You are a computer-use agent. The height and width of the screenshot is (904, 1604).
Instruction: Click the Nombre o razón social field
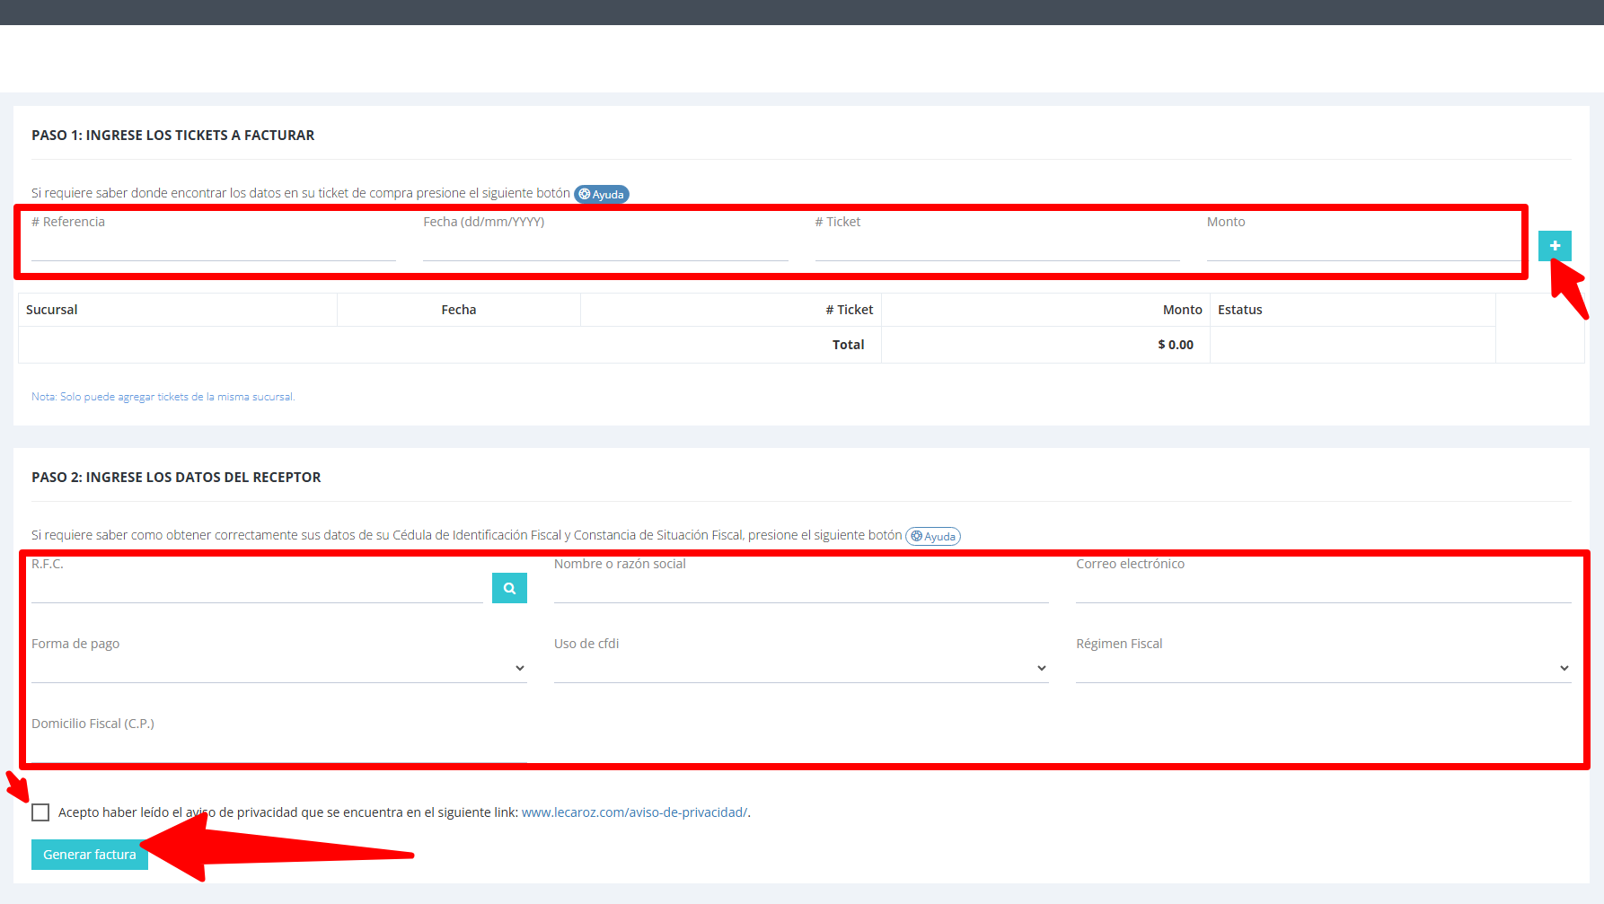point(800,589)
